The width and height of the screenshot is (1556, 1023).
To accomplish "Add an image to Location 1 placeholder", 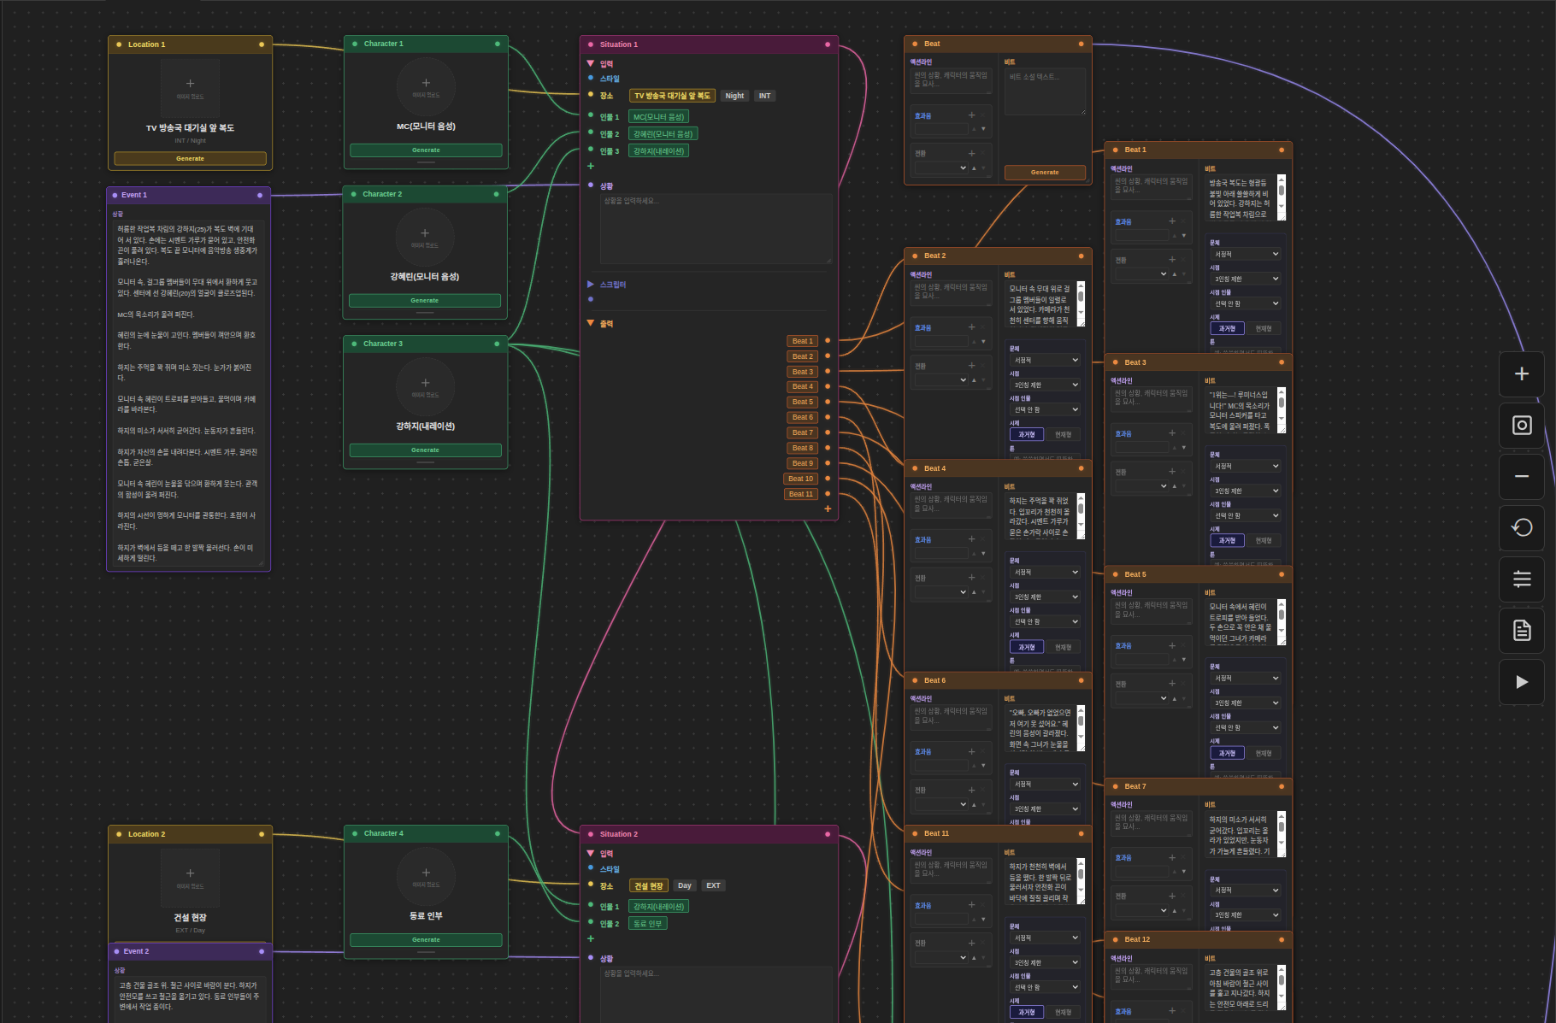I will 190,87.
